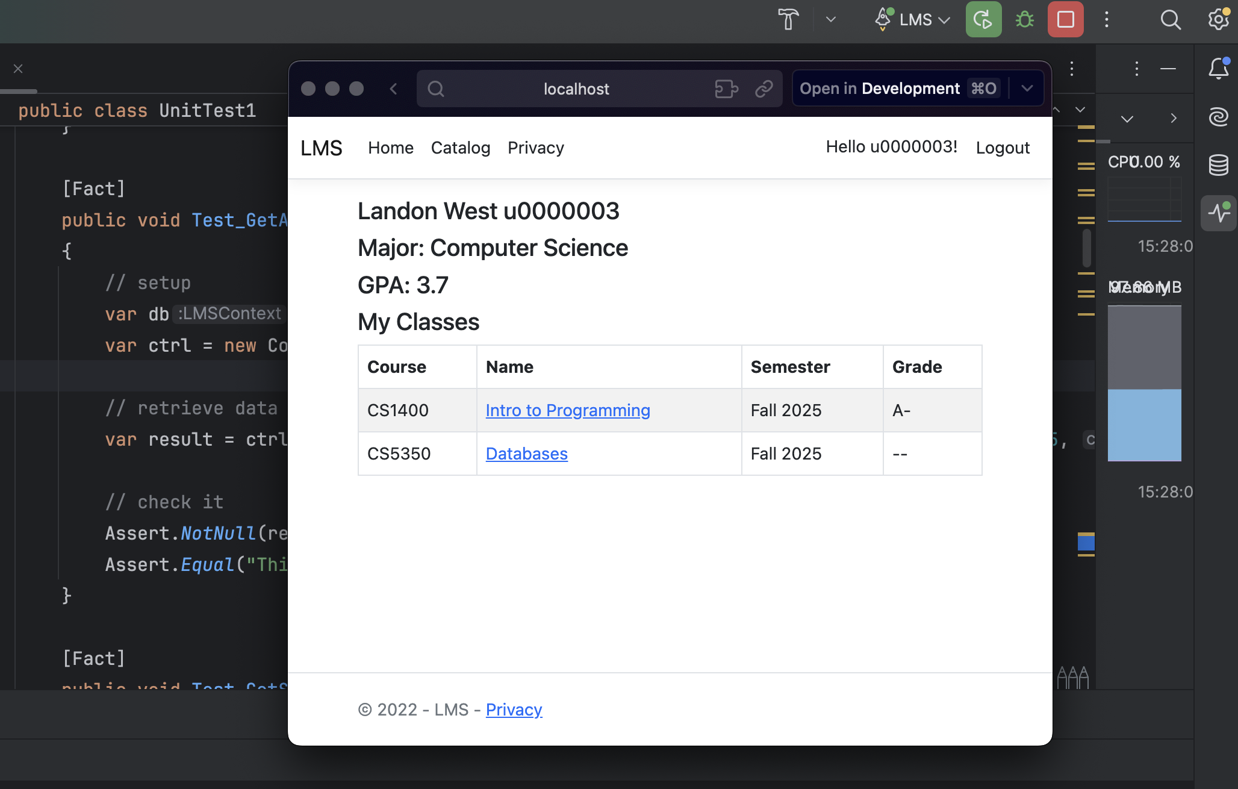The height and width of the screenshot is (789, 1238).
Task: Copy page link chain icon
Action: [x=764, y=89]
